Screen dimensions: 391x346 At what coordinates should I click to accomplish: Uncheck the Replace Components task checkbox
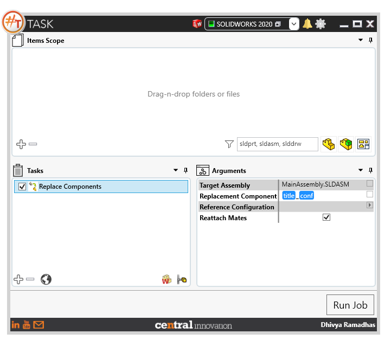pos(22,187)
